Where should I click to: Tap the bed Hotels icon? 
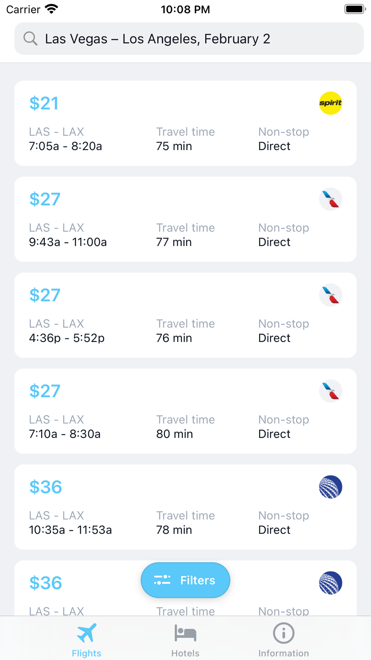coord(185,633)
